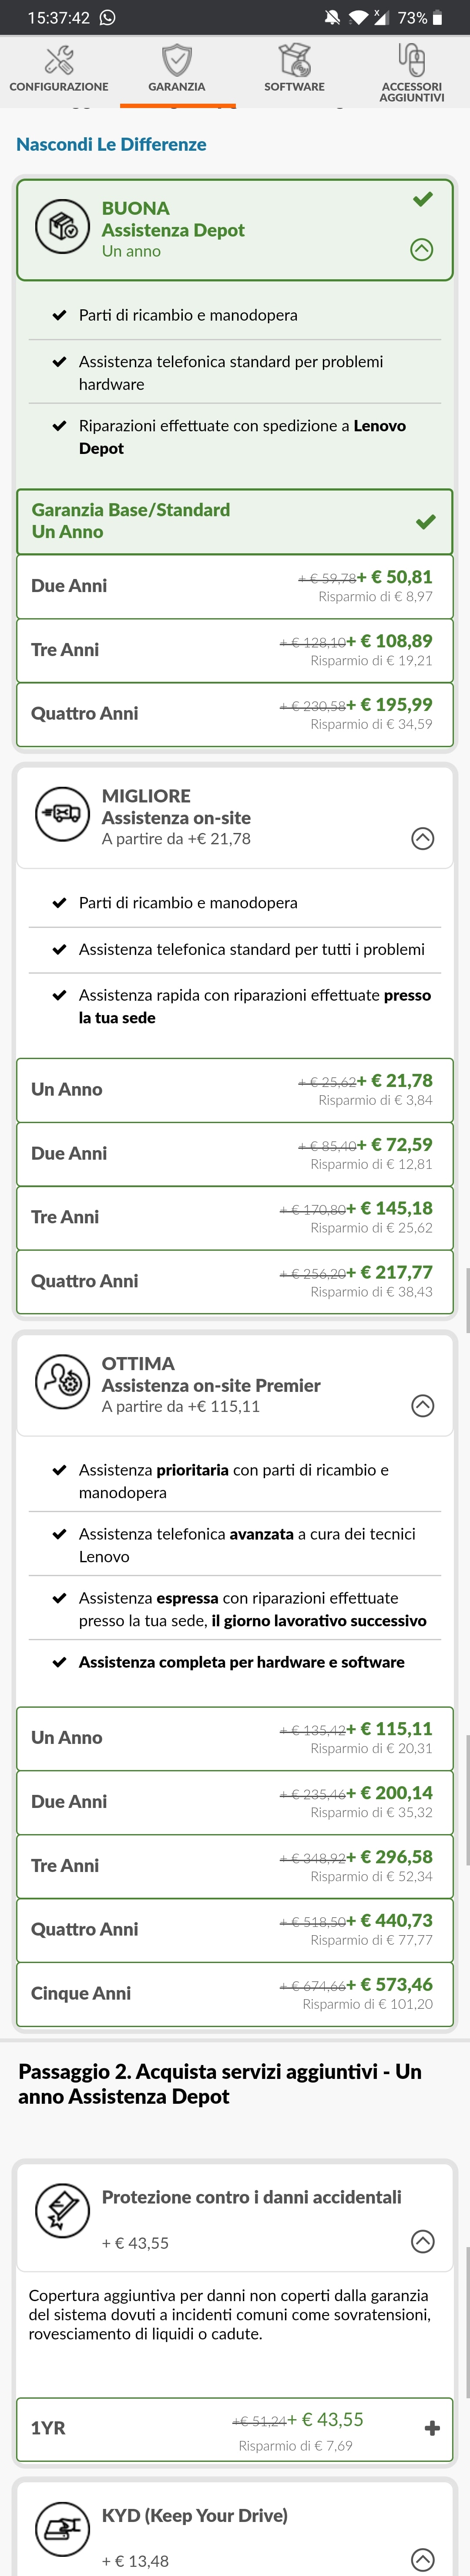Click Nascondi Le Differenze link
470x2576 pixels.
(x=111, y=144)
